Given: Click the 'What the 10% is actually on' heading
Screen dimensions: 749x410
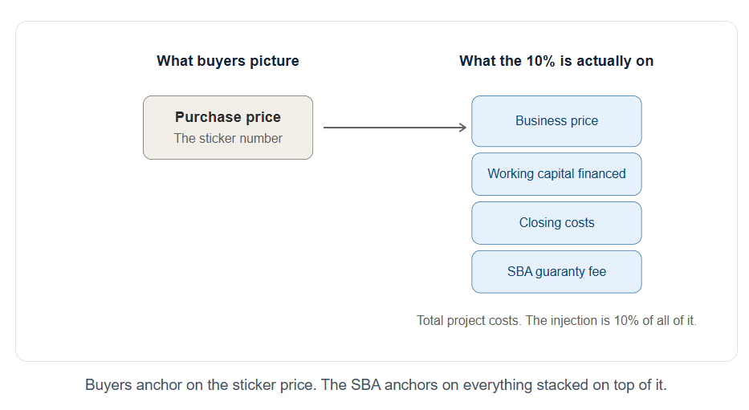Looking at the screenshot, I should [556, 61].
